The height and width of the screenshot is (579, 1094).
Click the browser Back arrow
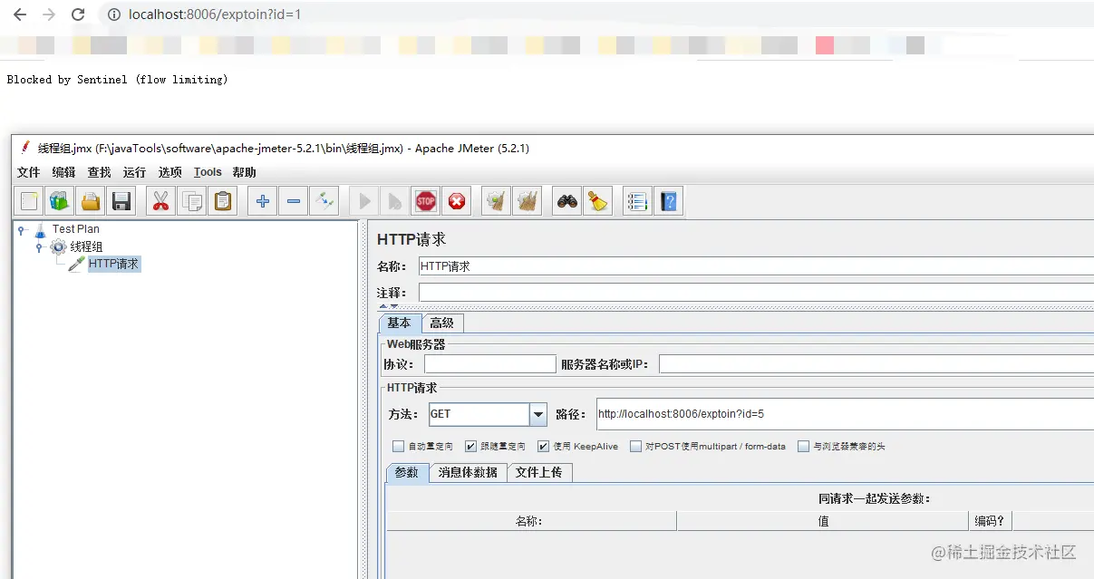pyautogui.click(x=19, y=15)
